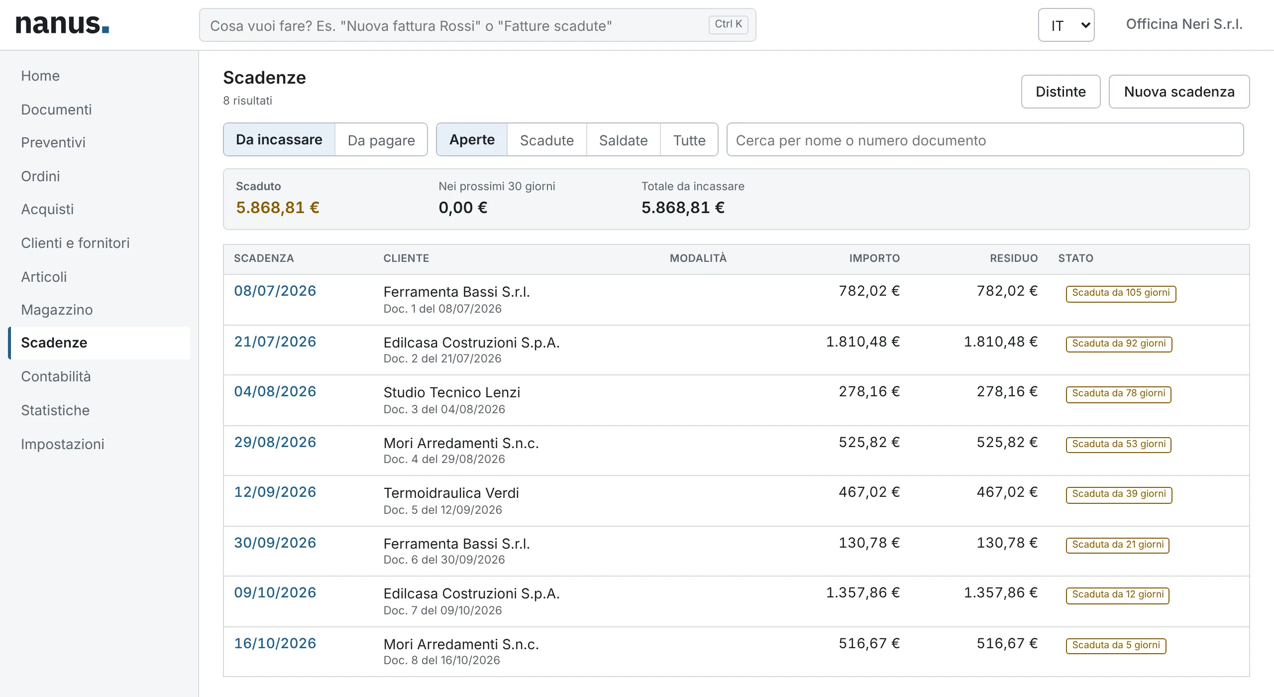This screenshot has height=697, width=1274.
Task: Click the SCADENZA column header
Action: 264,258
